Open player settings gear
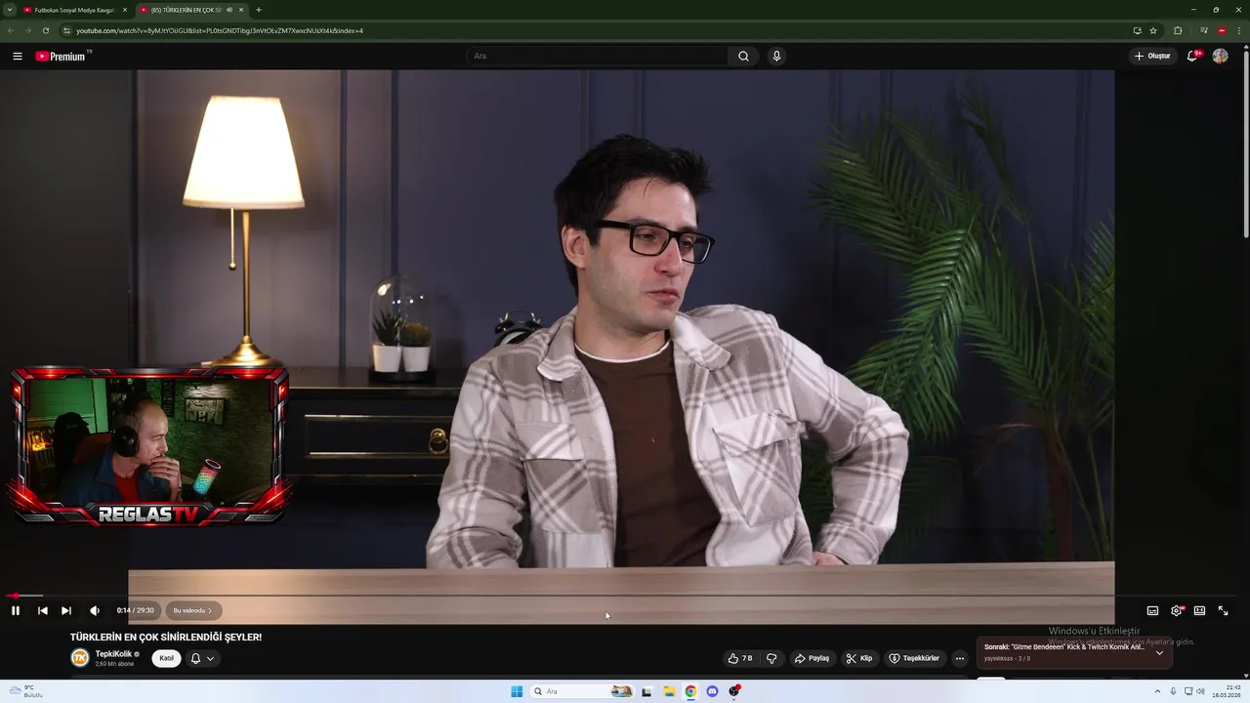Screen dimensions: 1250x703 tap(1177, 610)
